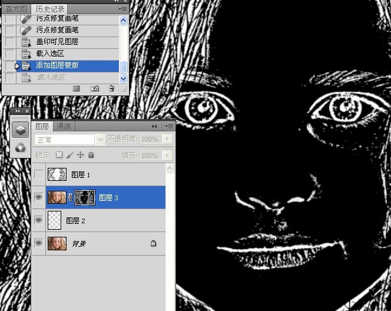Close the collapsed icon dock
Screen dimensions: 391x311
coord(27,111)
